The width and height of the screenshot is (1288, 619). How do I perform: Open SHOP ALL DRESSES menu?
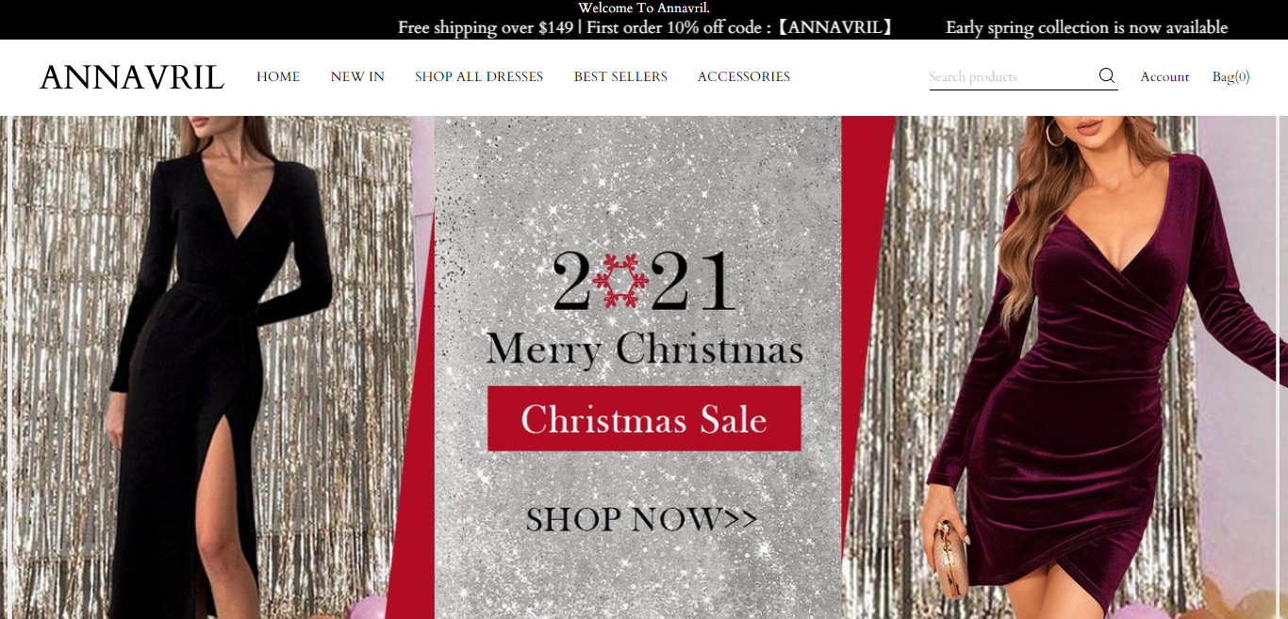coord(479,76)
